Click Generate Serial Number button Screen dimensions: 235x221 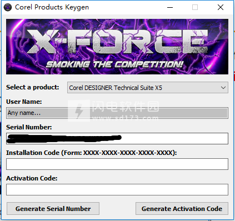click(x=53, y=209)
